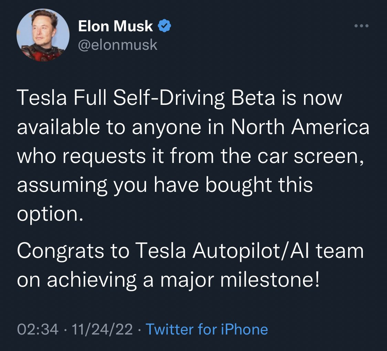
Task: Click the 11/24/22 date
Action: click(x=102, y=329)
